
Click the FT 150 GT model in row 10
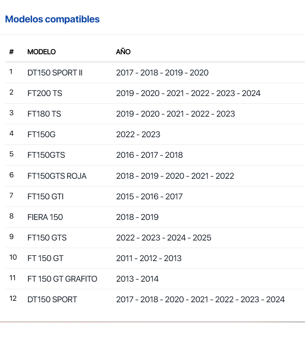(45, 258)
